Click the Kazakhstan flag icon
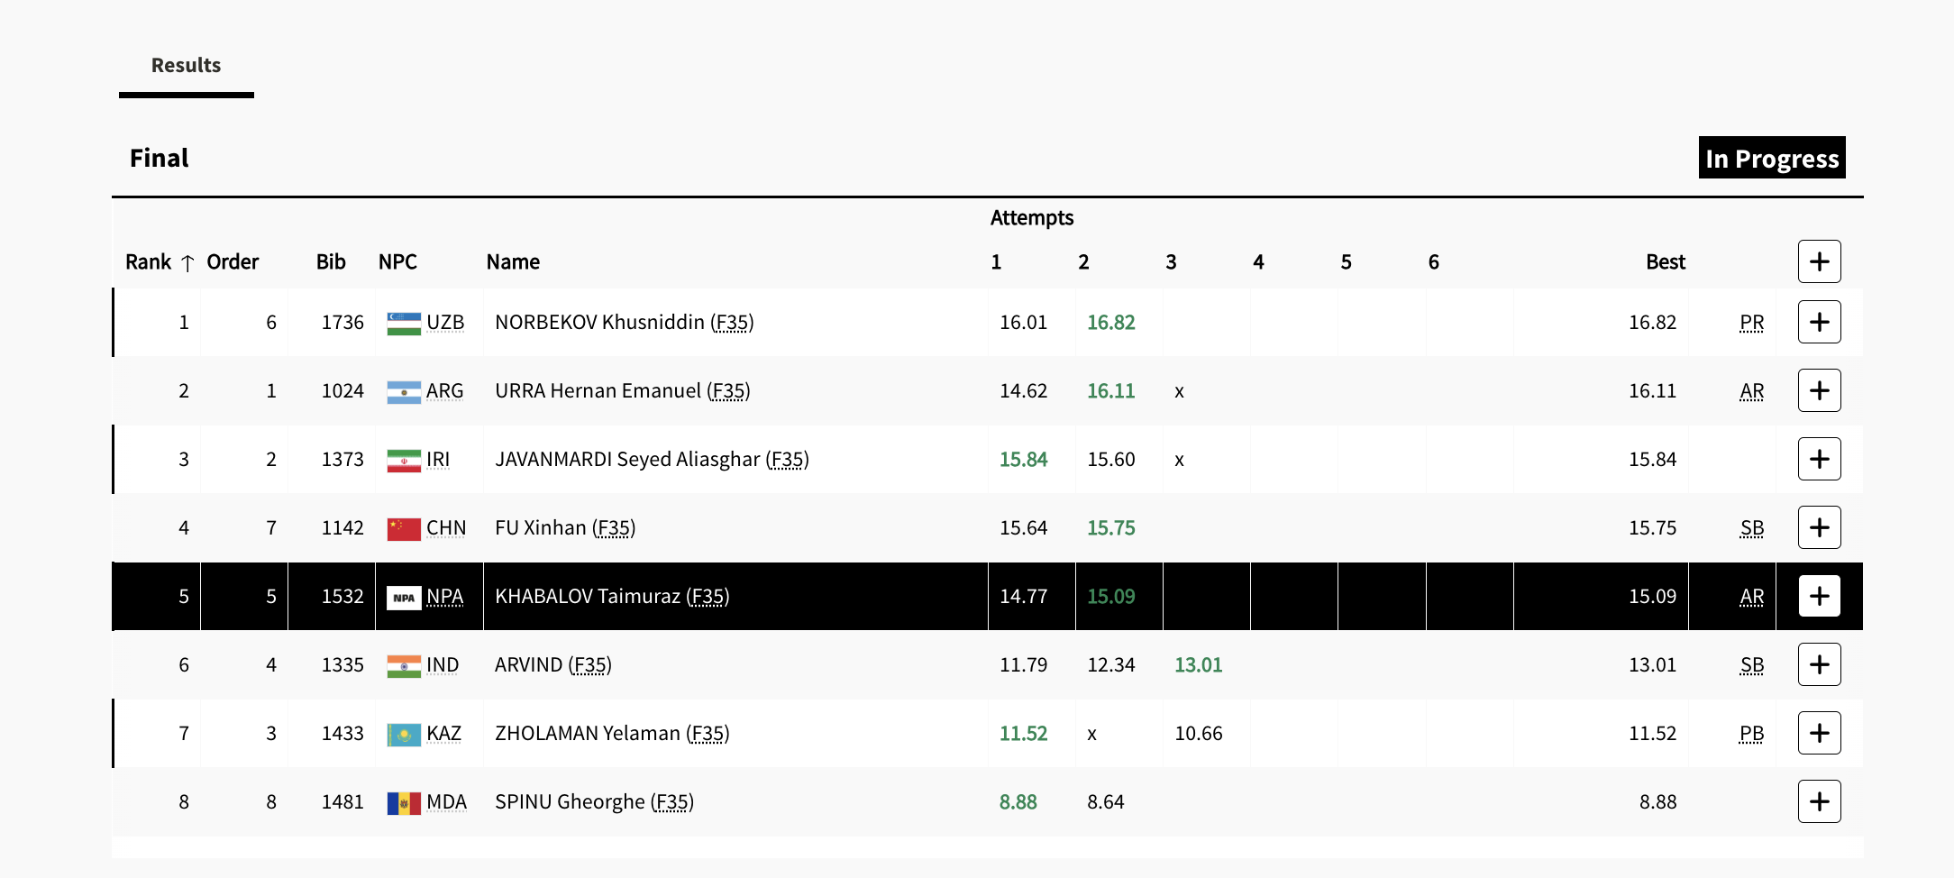The height and width of the screenshot is (878, 1954). coord(404,734)
